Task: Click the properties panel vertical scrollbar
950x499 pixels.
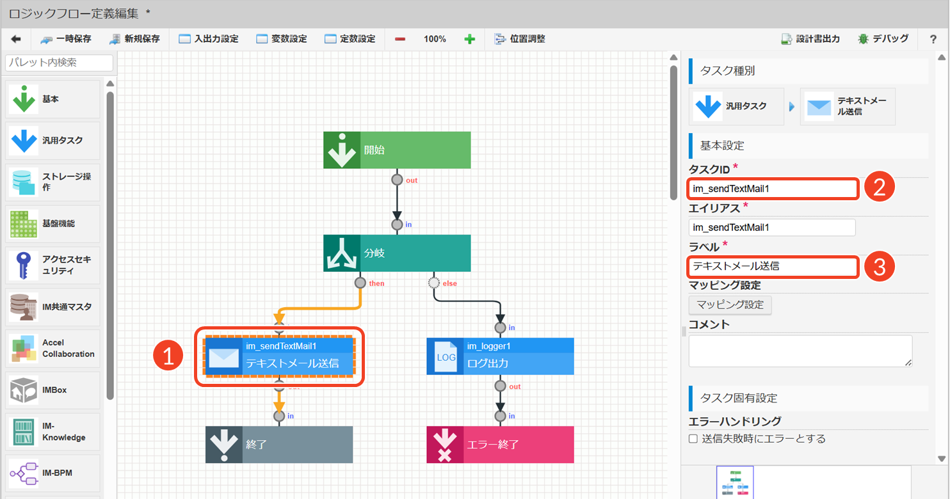Action: tap(940, 256)
